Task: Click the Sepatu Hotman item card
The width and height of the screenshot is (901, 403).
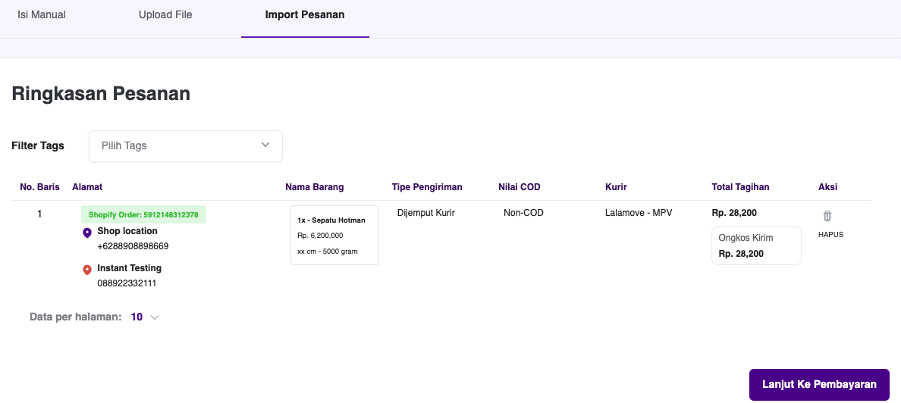Action: [334, 236]
